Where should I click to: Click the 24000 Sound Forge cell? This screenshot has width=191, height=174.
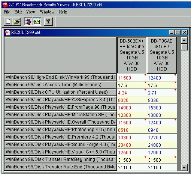coord(162,145)
